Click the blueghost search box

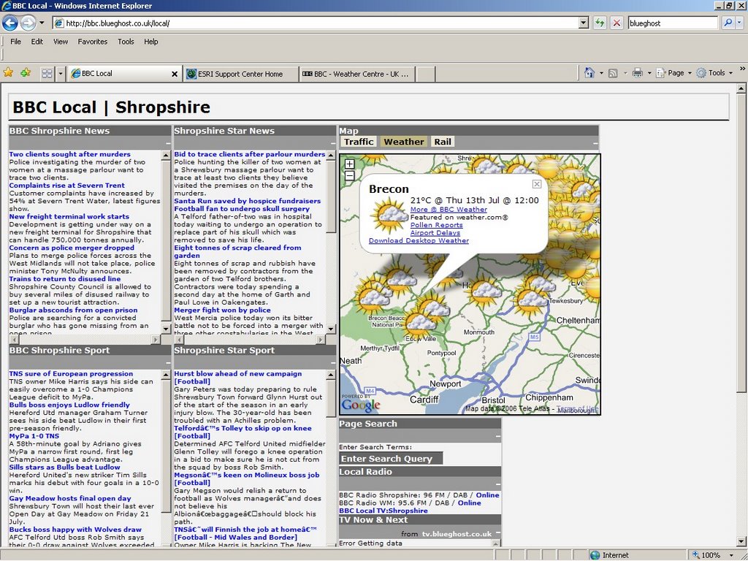[673, 23]
